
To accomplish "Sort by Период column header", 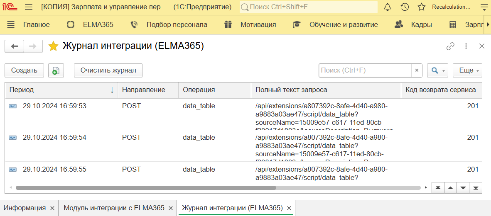I will (61, 90).
